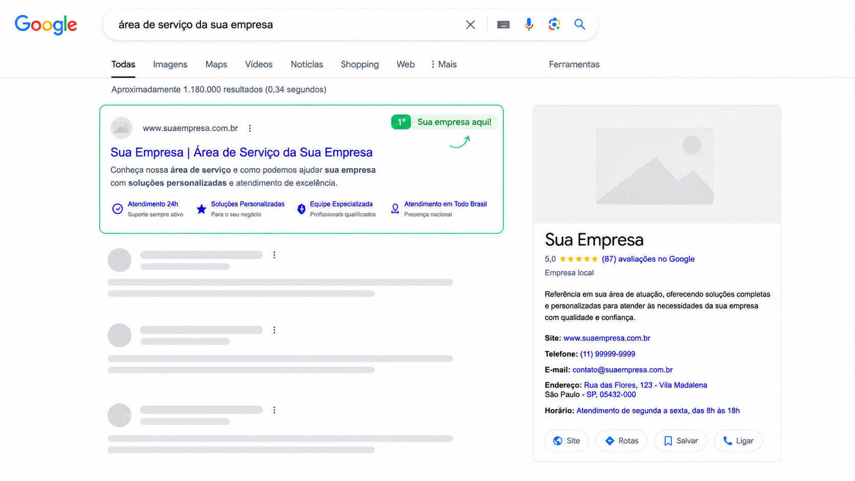Open options dots of fourth search result
855x481 pixels.
(274, 410)
